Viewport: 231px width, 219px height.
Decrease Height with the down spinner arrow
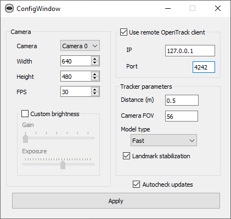pyautogui.click(x=95, y=78)
